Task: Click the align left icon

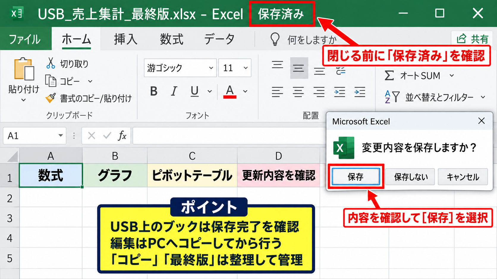Action: click(277, 92)
